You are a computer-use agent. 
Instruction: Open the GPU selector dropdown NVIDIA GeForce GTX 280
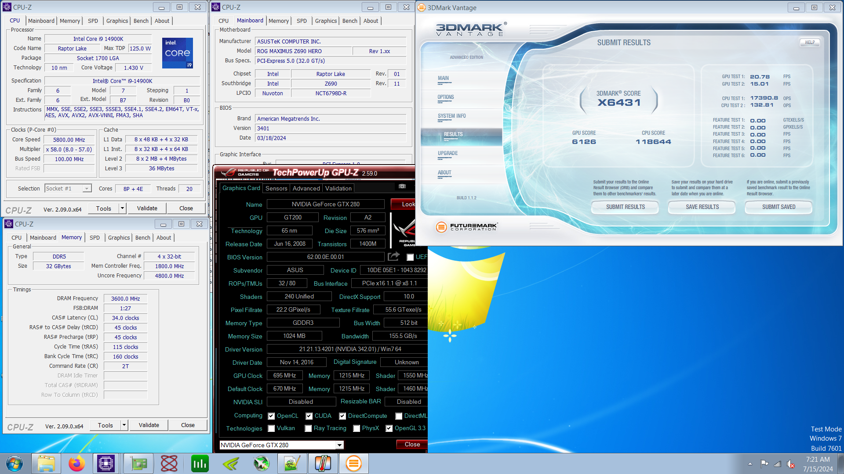click(x=281, y=445)
